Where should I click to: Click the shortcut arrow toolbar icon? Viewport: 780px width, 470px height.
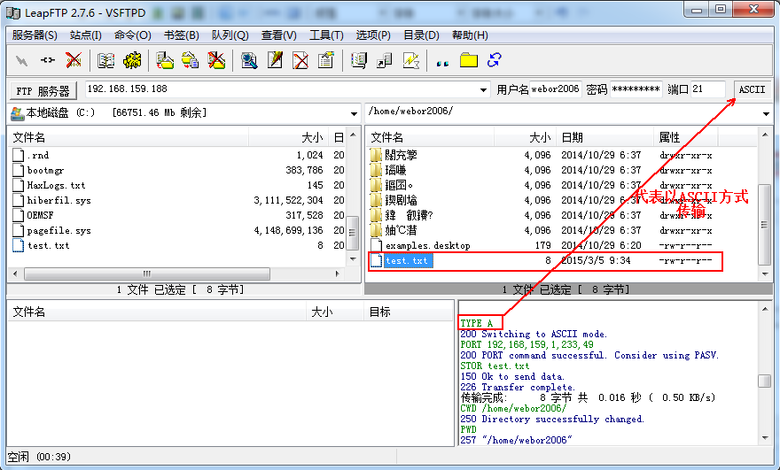tap(385, 60)
